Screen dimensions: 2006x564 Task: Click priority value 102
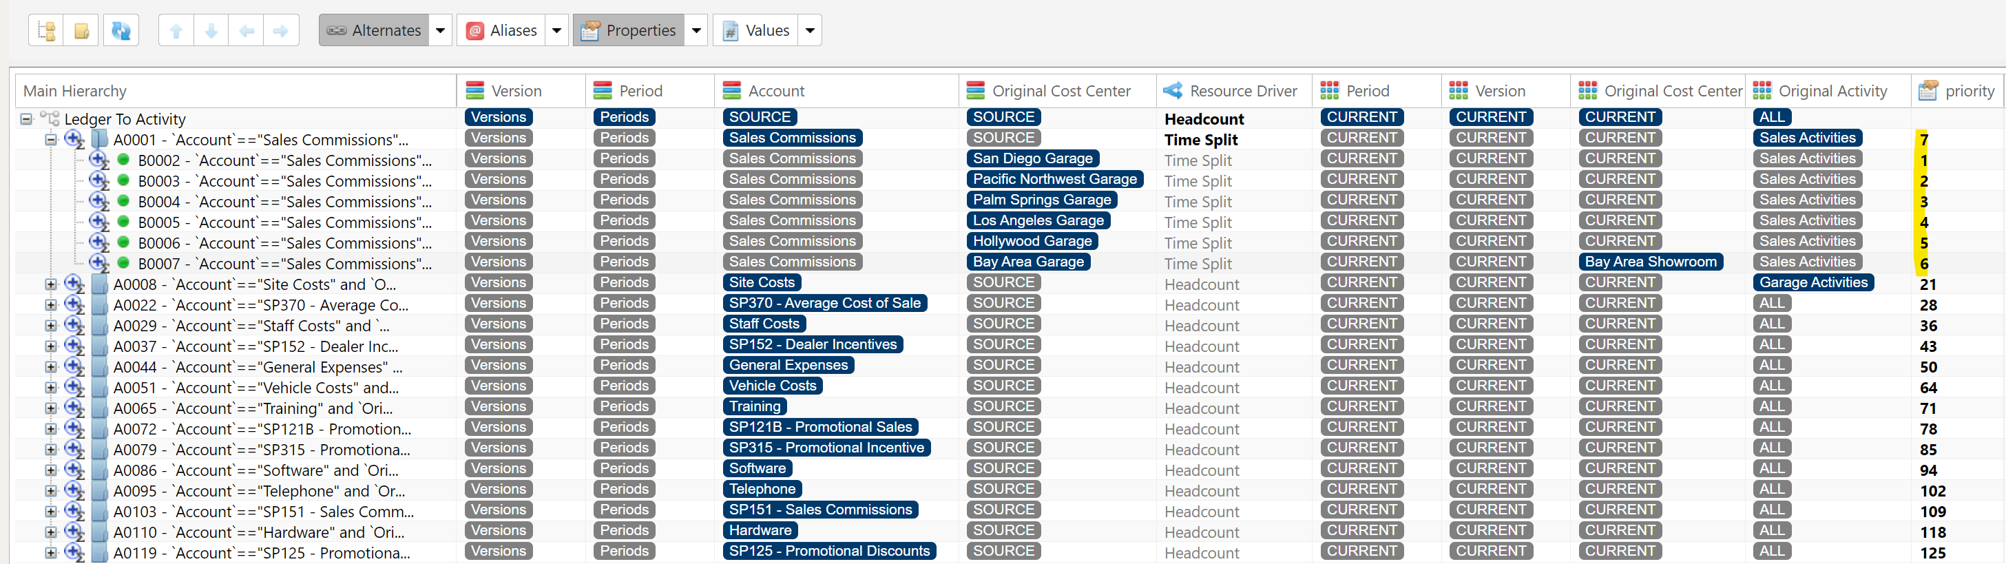click(x=1932, y=491)
